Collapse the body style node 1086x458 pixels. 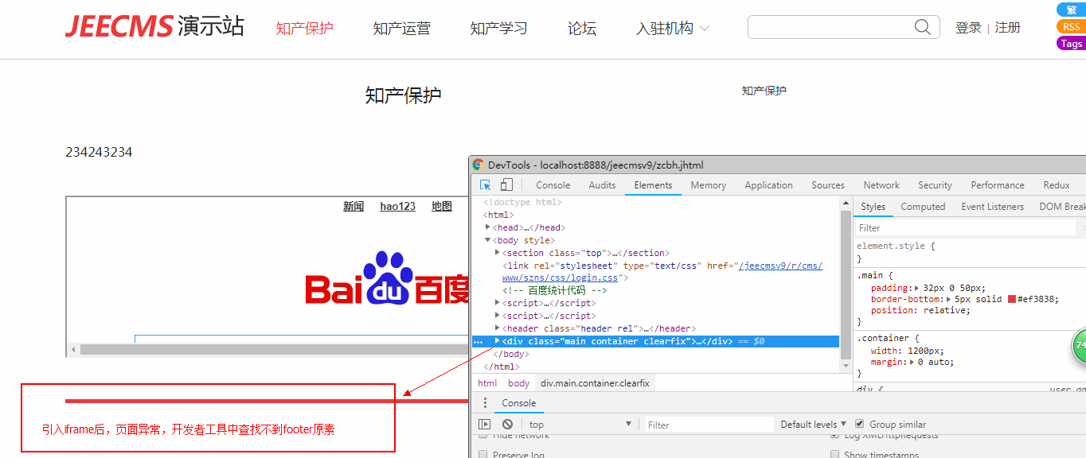[488, 240]
